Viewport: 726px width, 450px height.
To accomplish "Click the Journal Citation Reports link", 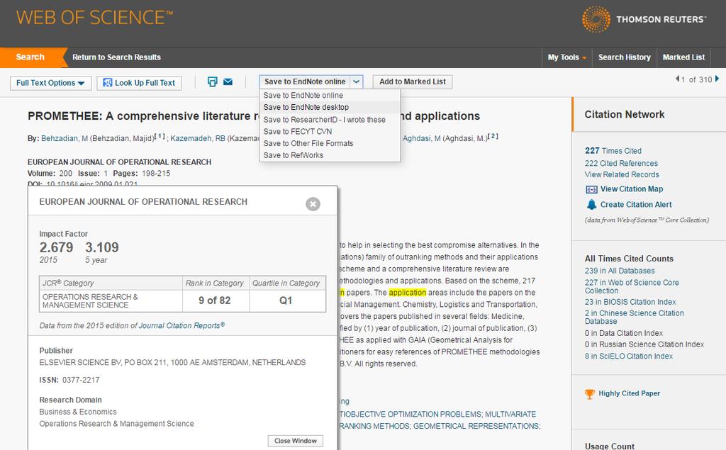I will point(181,325).
